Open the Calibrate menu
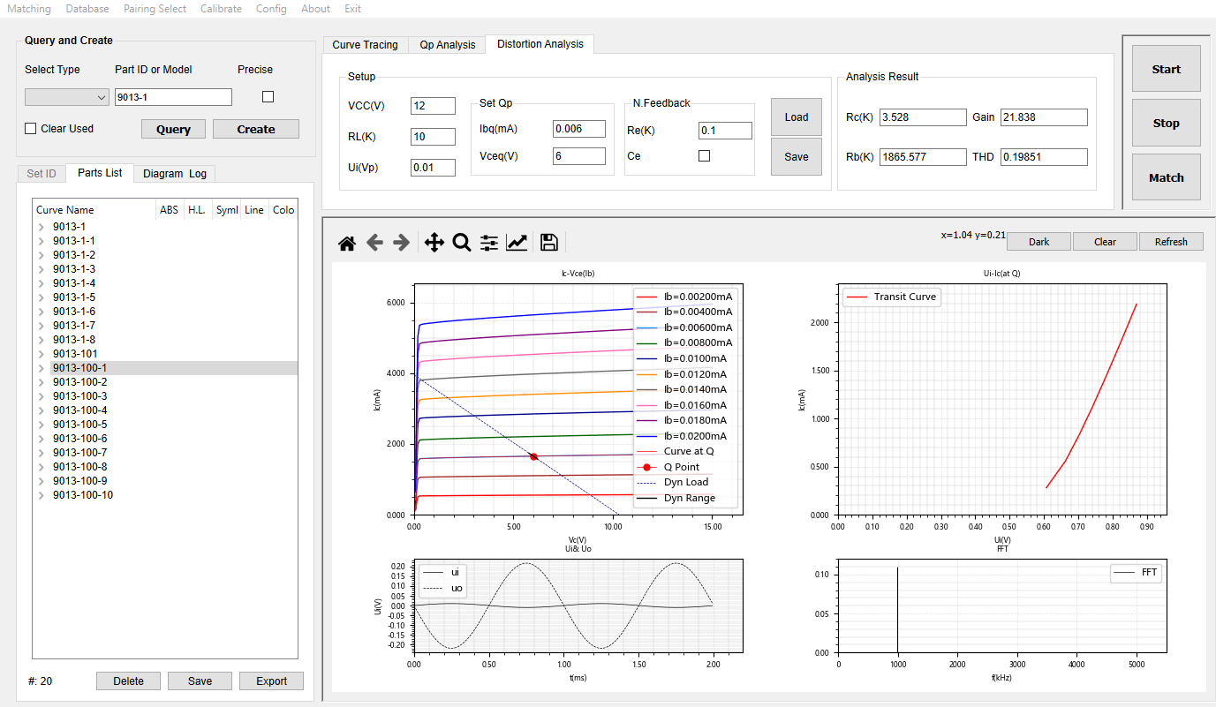Screen dimensions: 1216x707 (221, 9)
